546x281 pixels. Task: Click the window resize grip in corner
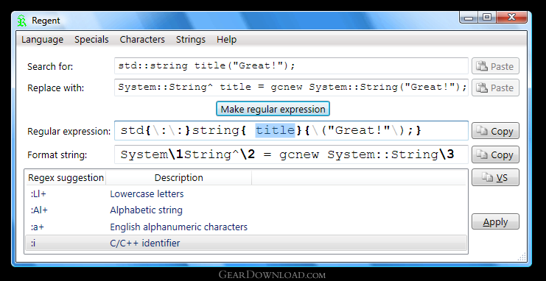pos(522,257)
